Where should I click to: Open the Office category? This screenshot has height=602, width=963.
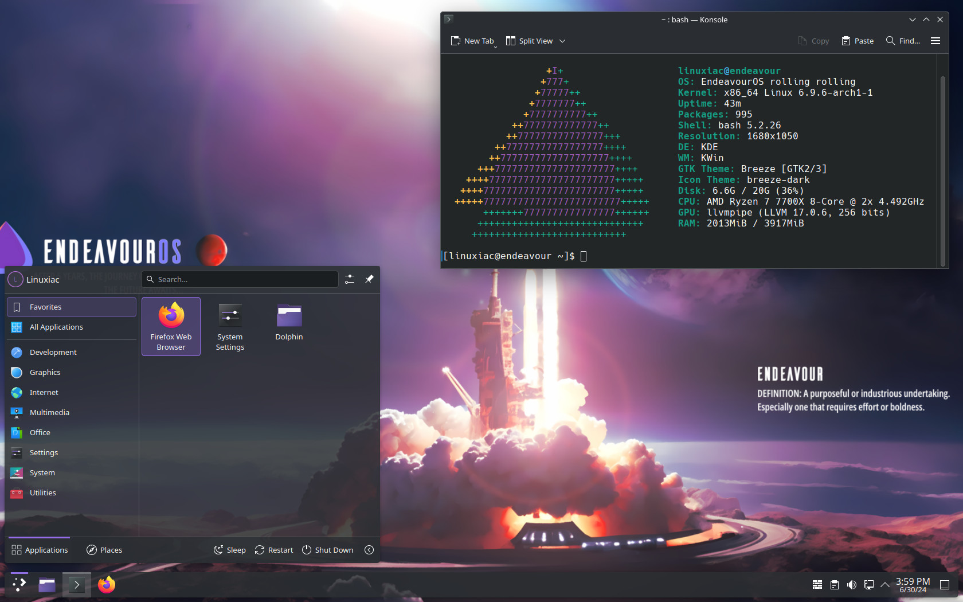coord(72,432)
